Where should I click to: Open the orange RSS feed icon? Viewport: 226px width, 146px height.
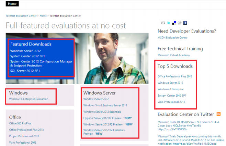point(218,114)
